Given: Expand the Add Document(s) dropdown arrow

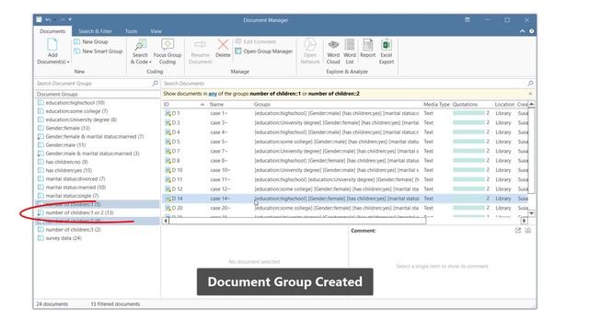Looking at the screenshot, I should [x=68, y=62].
